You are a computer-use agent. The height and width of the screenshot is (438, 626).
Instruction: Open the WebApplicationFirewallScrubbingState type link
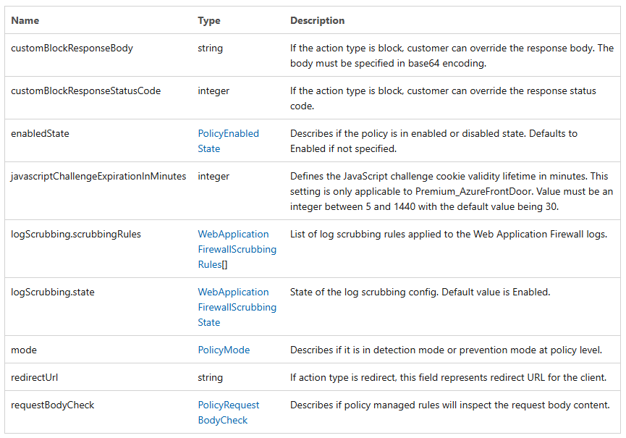237,307
